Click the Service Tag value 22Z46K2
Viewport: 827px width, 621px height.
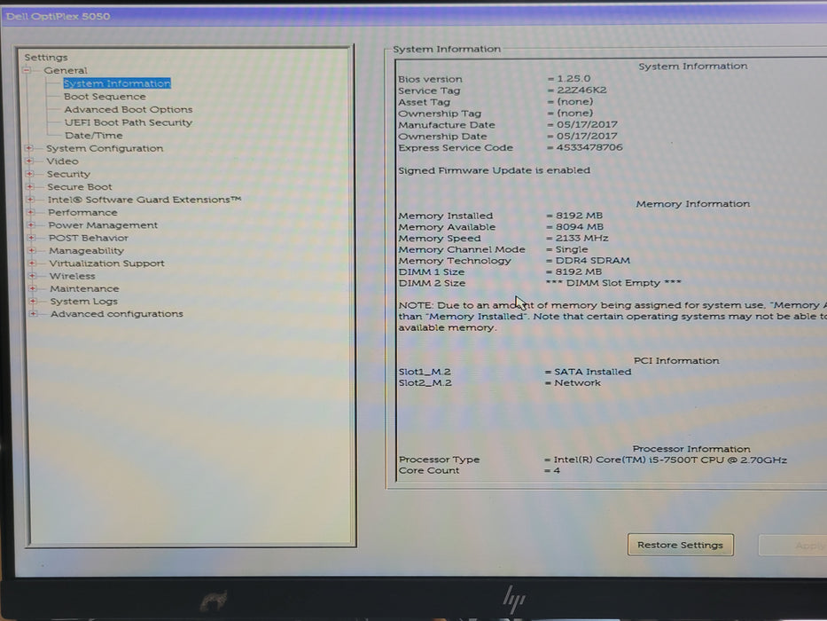(581, 90)
